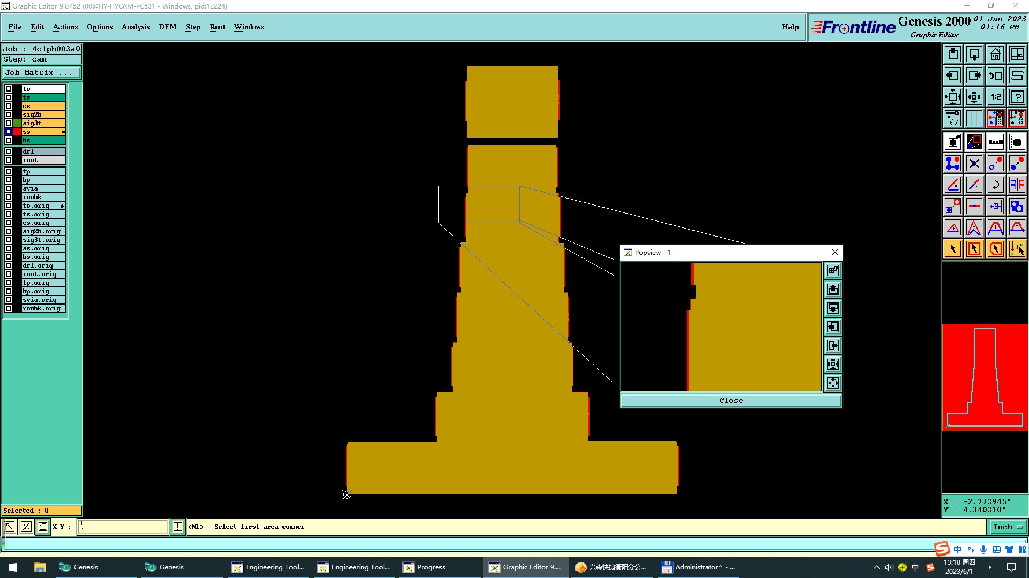
Task: Click the 1:2 zoom scale icon
Action: click(995, 97)
